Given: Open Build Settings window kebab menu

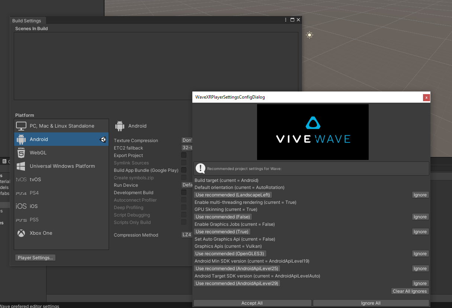Looking at the screenshot, I should coord(286,20).
